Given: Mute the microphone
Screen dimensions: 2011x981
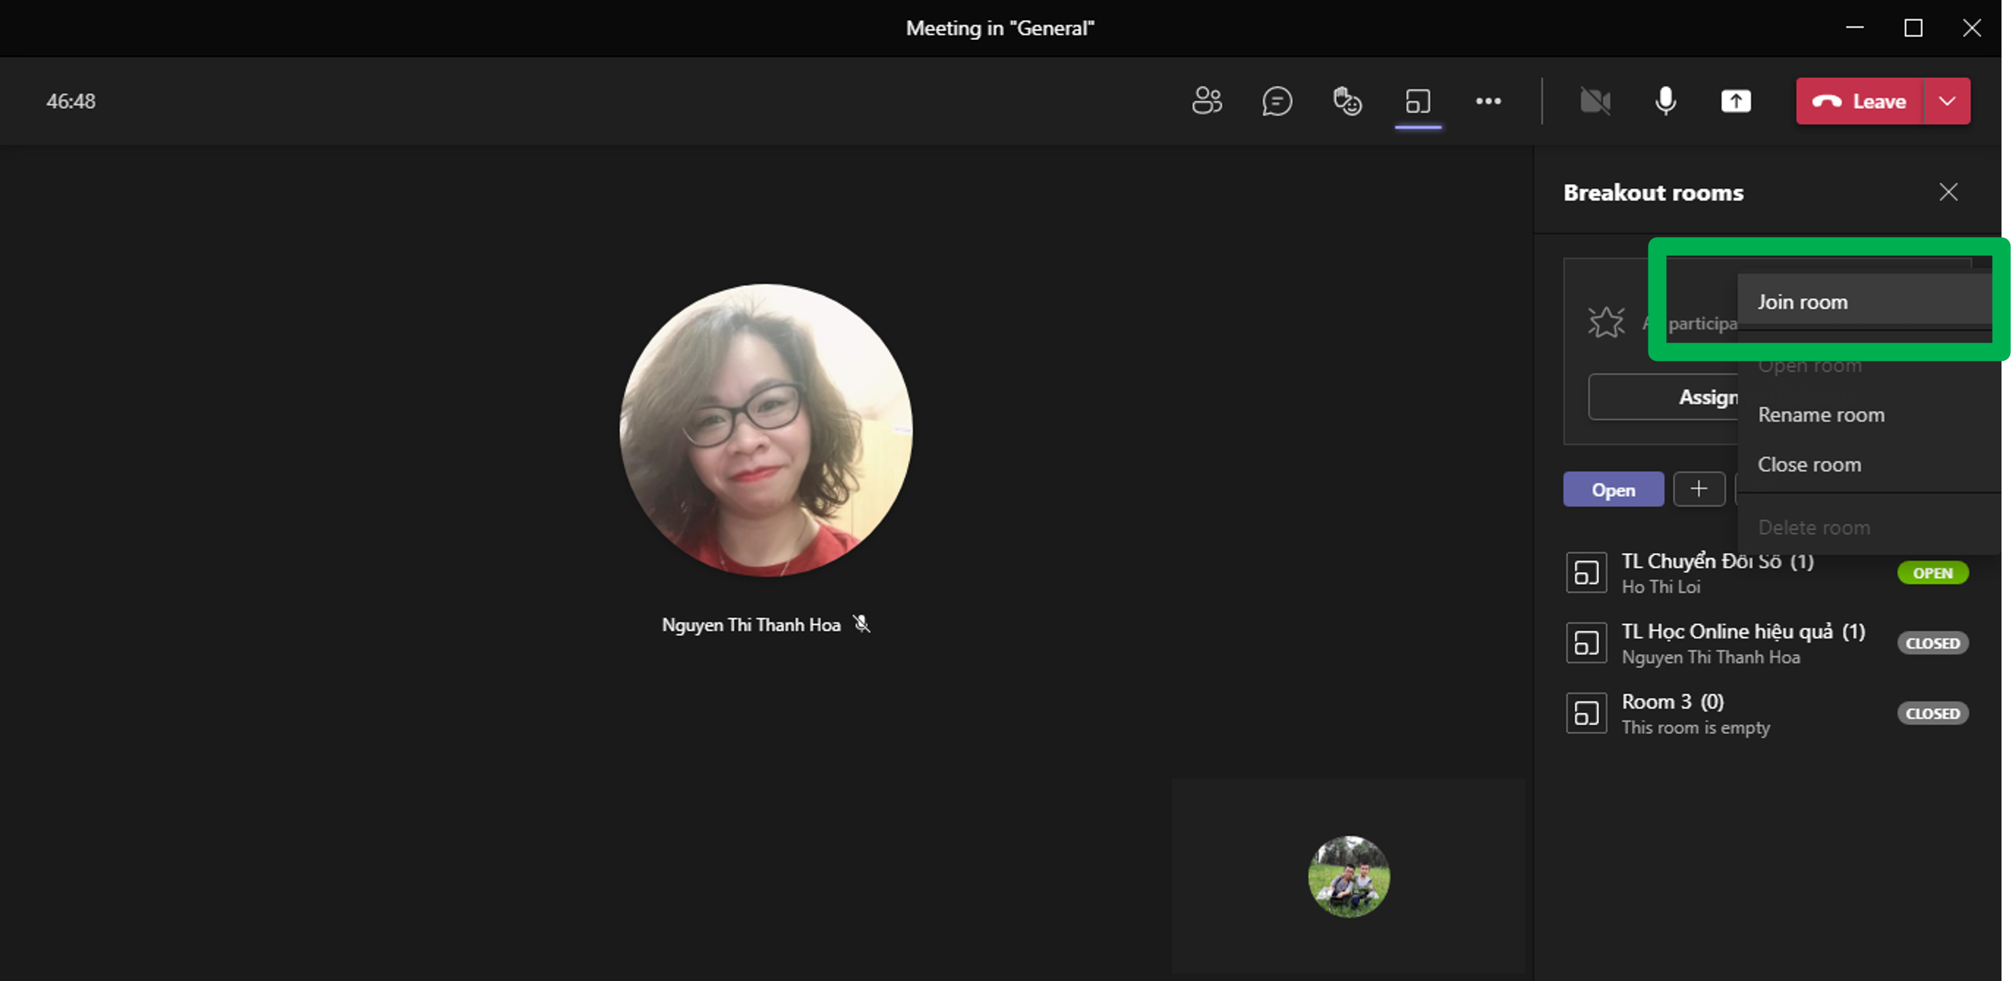Looking at the screenshot, I should click(1665, 102).
